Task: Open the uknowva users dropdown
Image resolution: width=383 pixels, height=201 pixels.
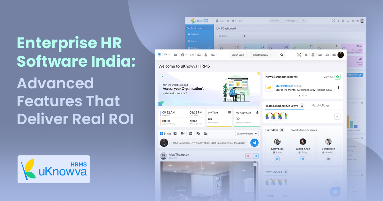Action: point(247,133)
